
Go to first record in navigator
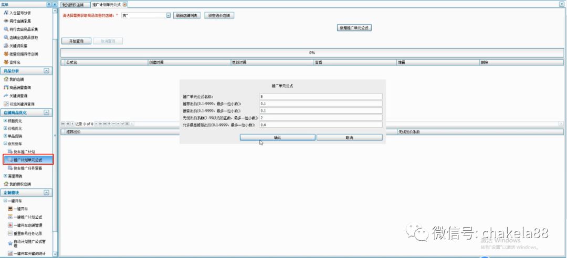point(63,124)
